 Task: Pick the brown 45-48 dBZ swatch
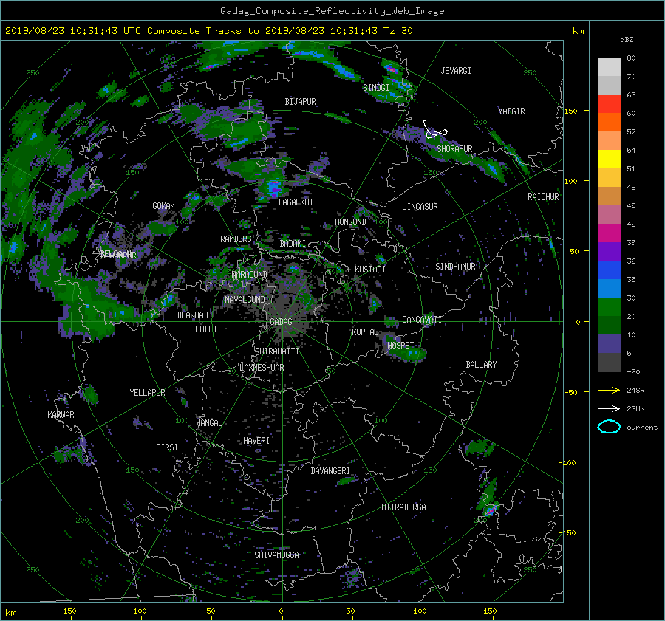[x=609, y=196]
